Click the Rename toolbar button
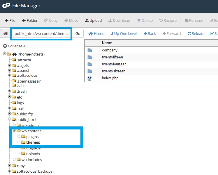The height and width of the screenshot is (175, 218). click(194, 21)
